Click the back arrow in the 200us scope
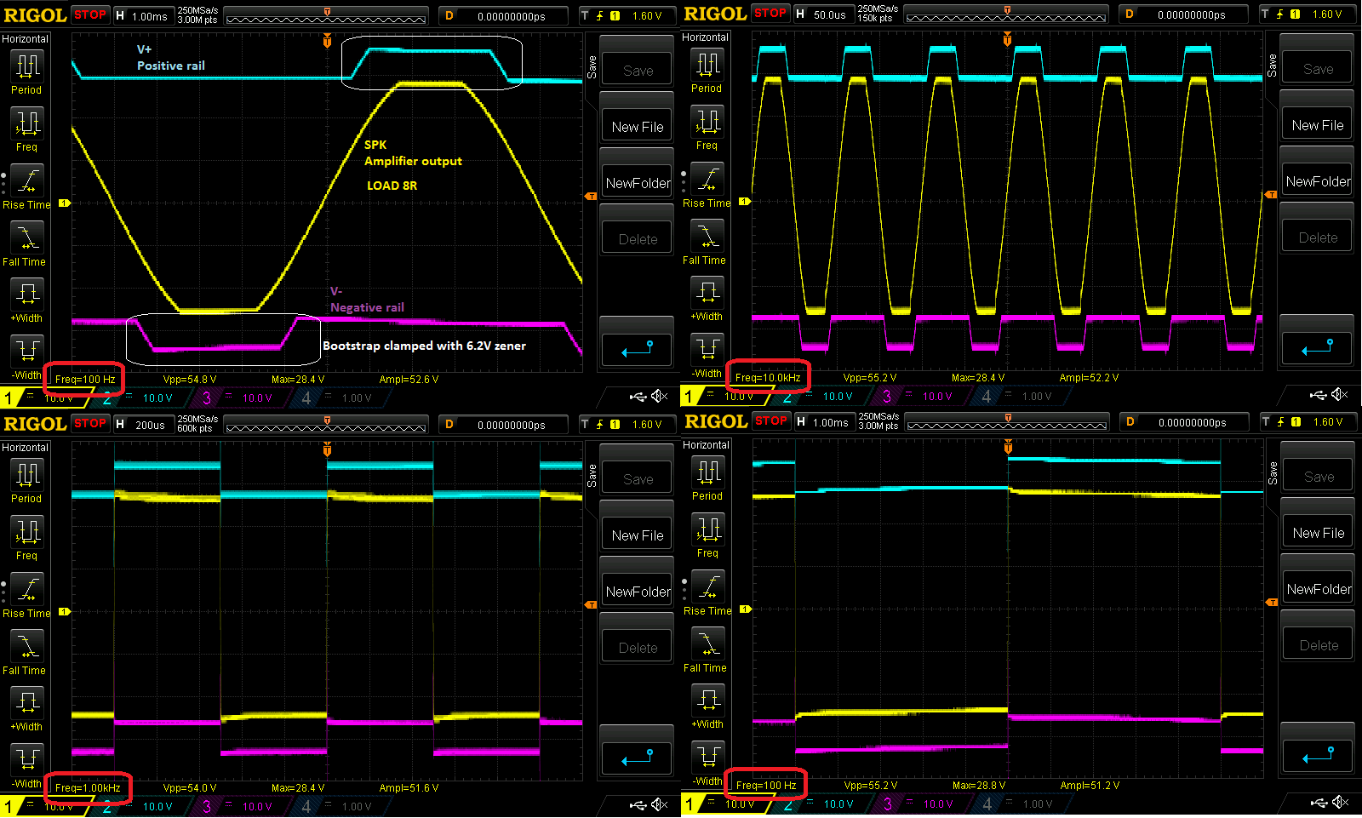This screenshot has height=818, width=1362. point(638,758)
